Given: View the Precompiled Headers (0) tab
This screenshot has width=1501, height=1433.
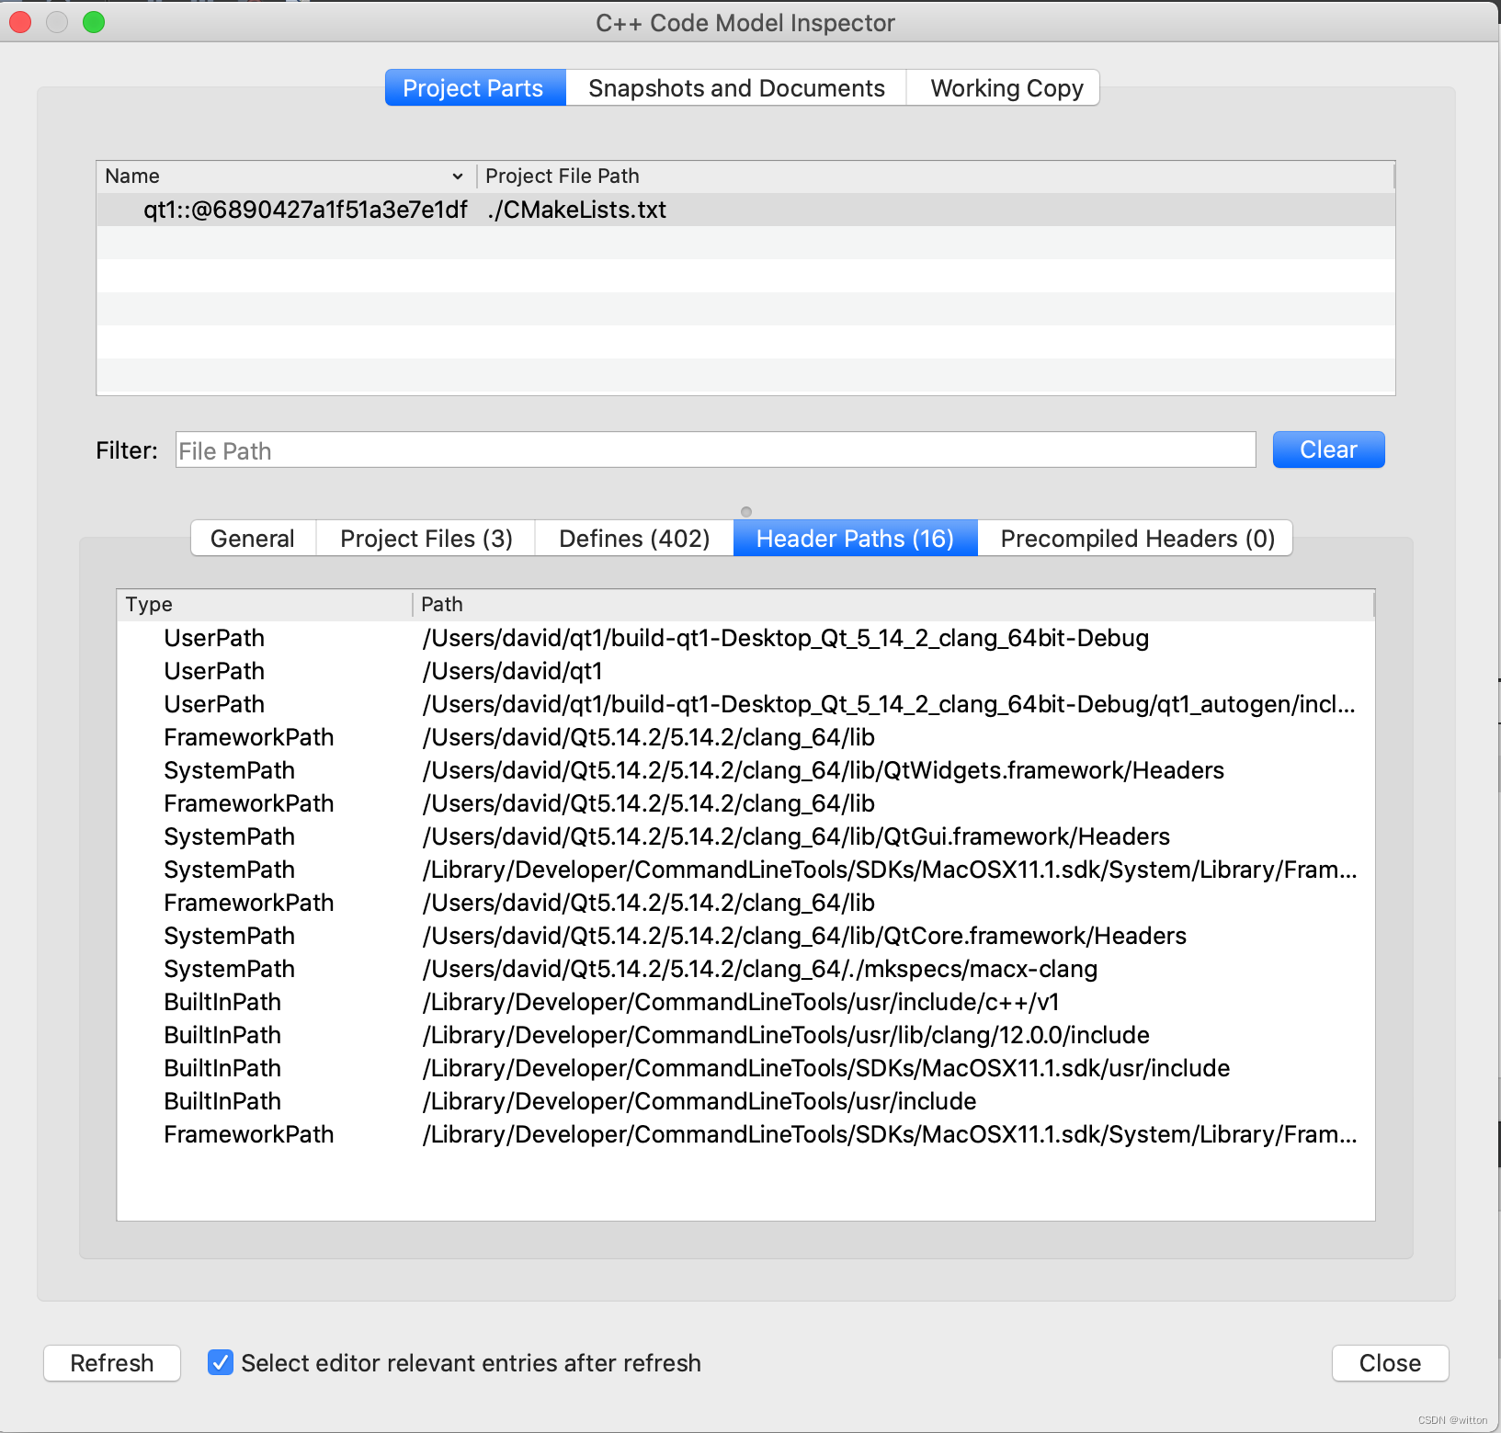Looking at the screenshot, I should point(1136,539).
